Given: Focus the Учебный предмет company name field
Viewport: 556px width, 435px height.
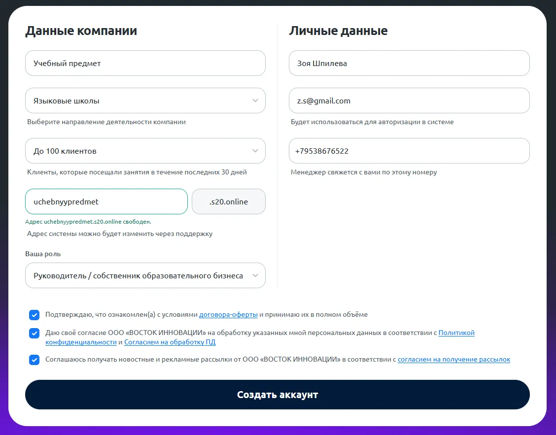Looking at the screenshot, I should pyautogui.click(x=145, y=63).
